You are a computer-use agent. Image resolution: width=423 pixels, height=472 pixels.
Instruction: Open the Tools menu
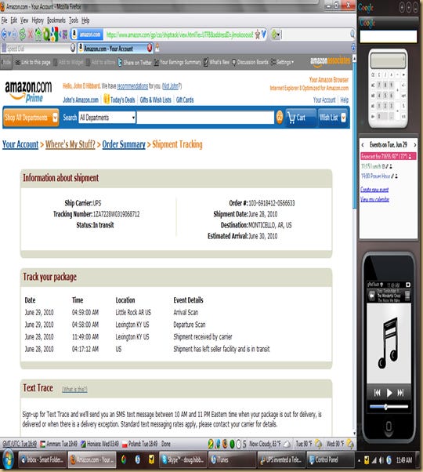pos(74,20)
